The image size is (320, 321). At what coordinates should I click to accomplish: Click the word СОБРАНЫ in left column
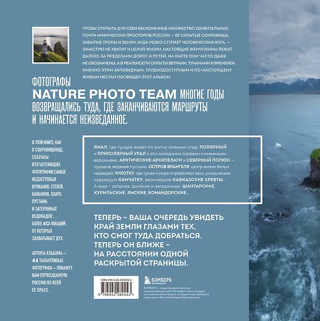coord(40,157)
